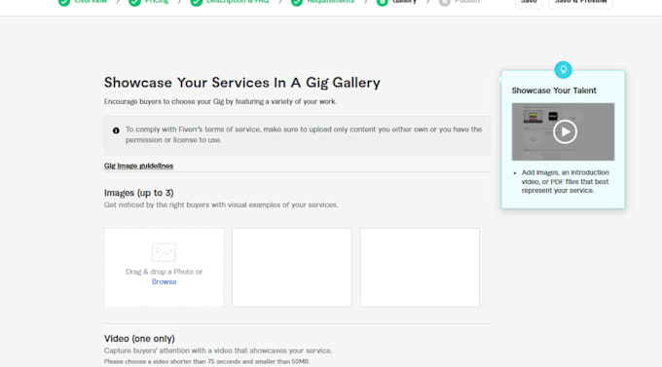Click the Fiverr terms of service notice text
The height and width of the screenshot is (367, 662).
pyautogui.click(x=304, y=134)
